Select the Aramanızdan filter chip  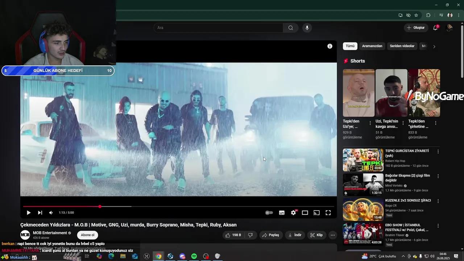click(x=372, y=46)
